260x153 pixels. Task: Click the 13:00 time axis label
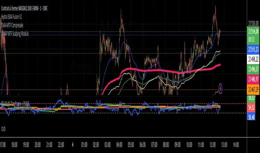pos(224,145)
